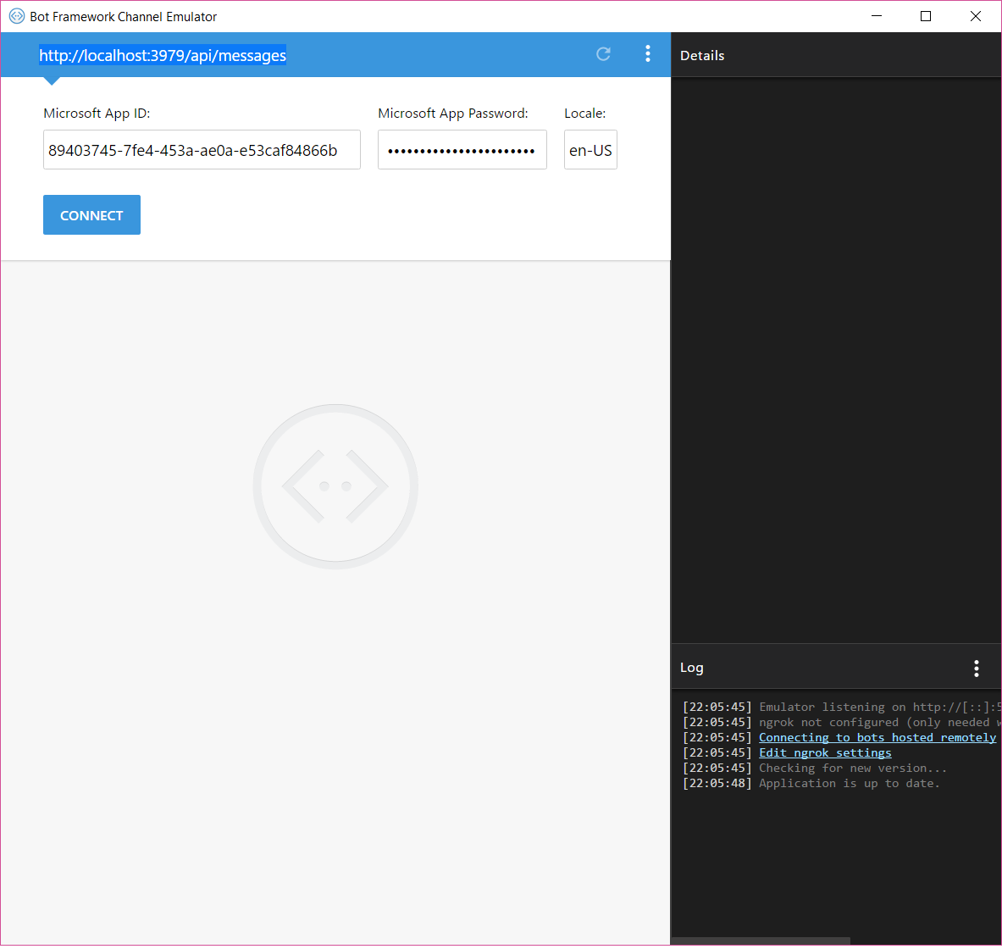Maximize the emulator window
The height and width of the screenshot is (949, 1002).
[x=926, y=16]
